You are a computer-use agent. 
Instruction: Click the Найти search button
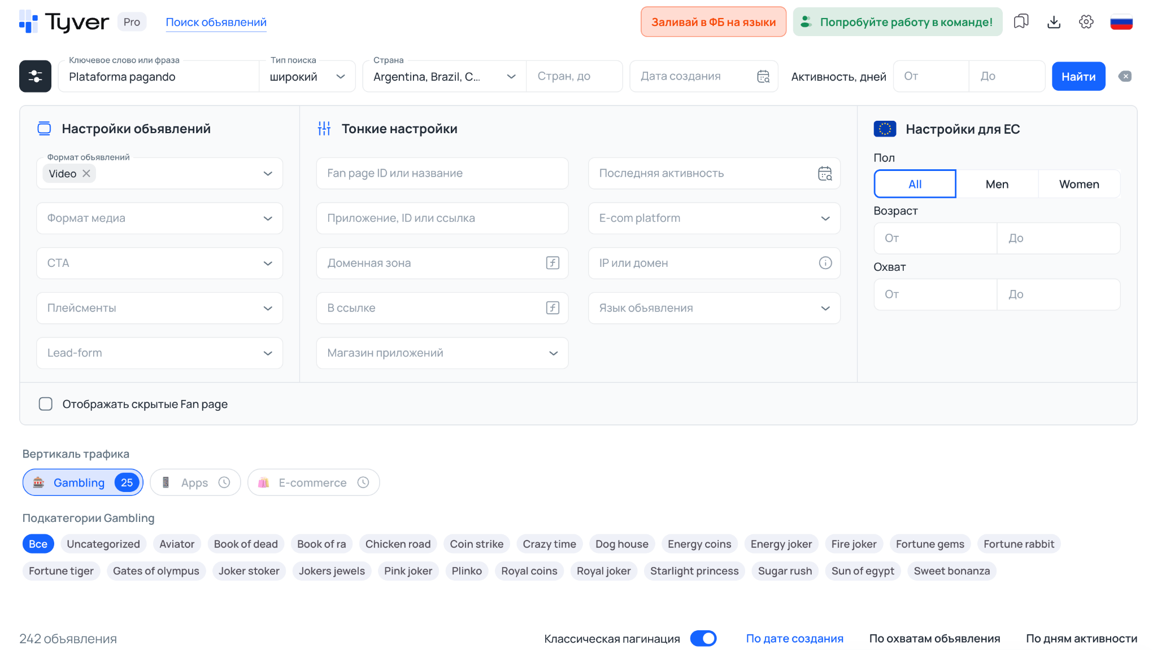(x=1078, y=76)
